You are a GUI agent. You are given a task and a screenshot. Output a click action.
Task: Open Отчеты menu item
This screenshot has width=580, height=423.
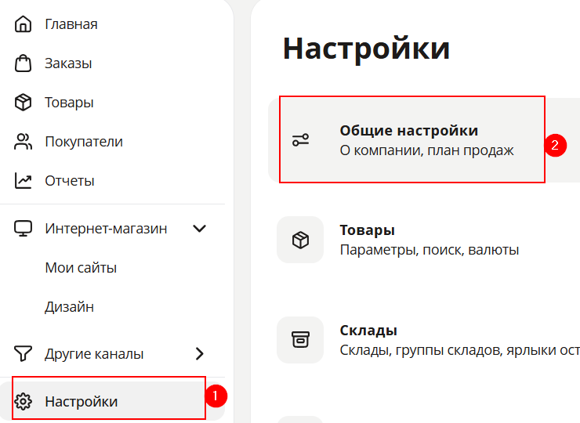click(x=70, y=181)
